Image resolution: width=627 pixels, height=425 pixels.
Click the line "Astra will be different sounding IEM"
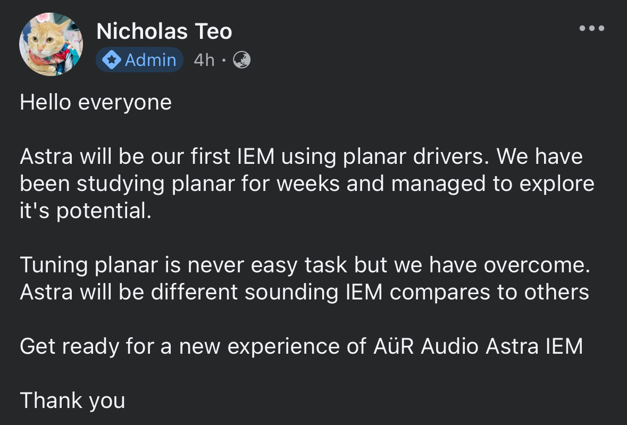pyautogui.click(x=304, y=292)
